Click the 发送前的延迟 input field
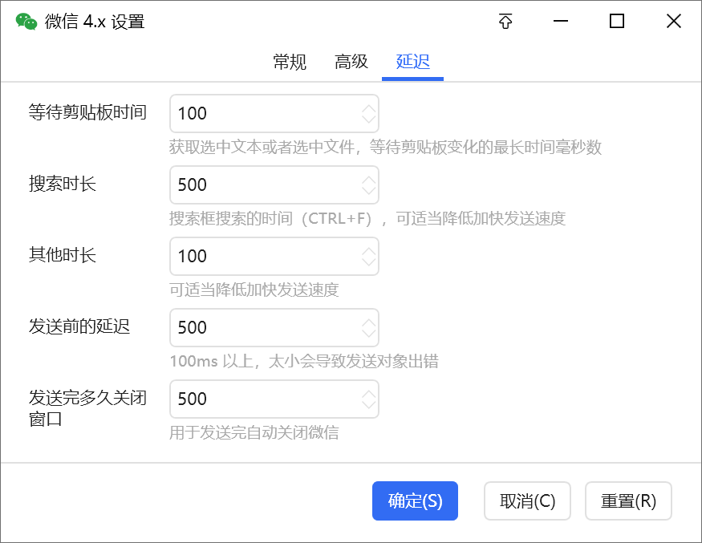Viewport: 702px width, 543px height. pyautogui.click(x=274, y=327)
